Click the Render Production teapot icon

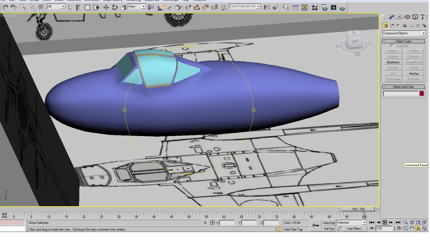[342, 7]
